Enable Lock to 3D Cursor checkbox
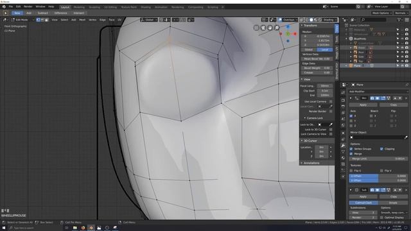The width and height of the screenshot is (411, 231). (331, 130)
